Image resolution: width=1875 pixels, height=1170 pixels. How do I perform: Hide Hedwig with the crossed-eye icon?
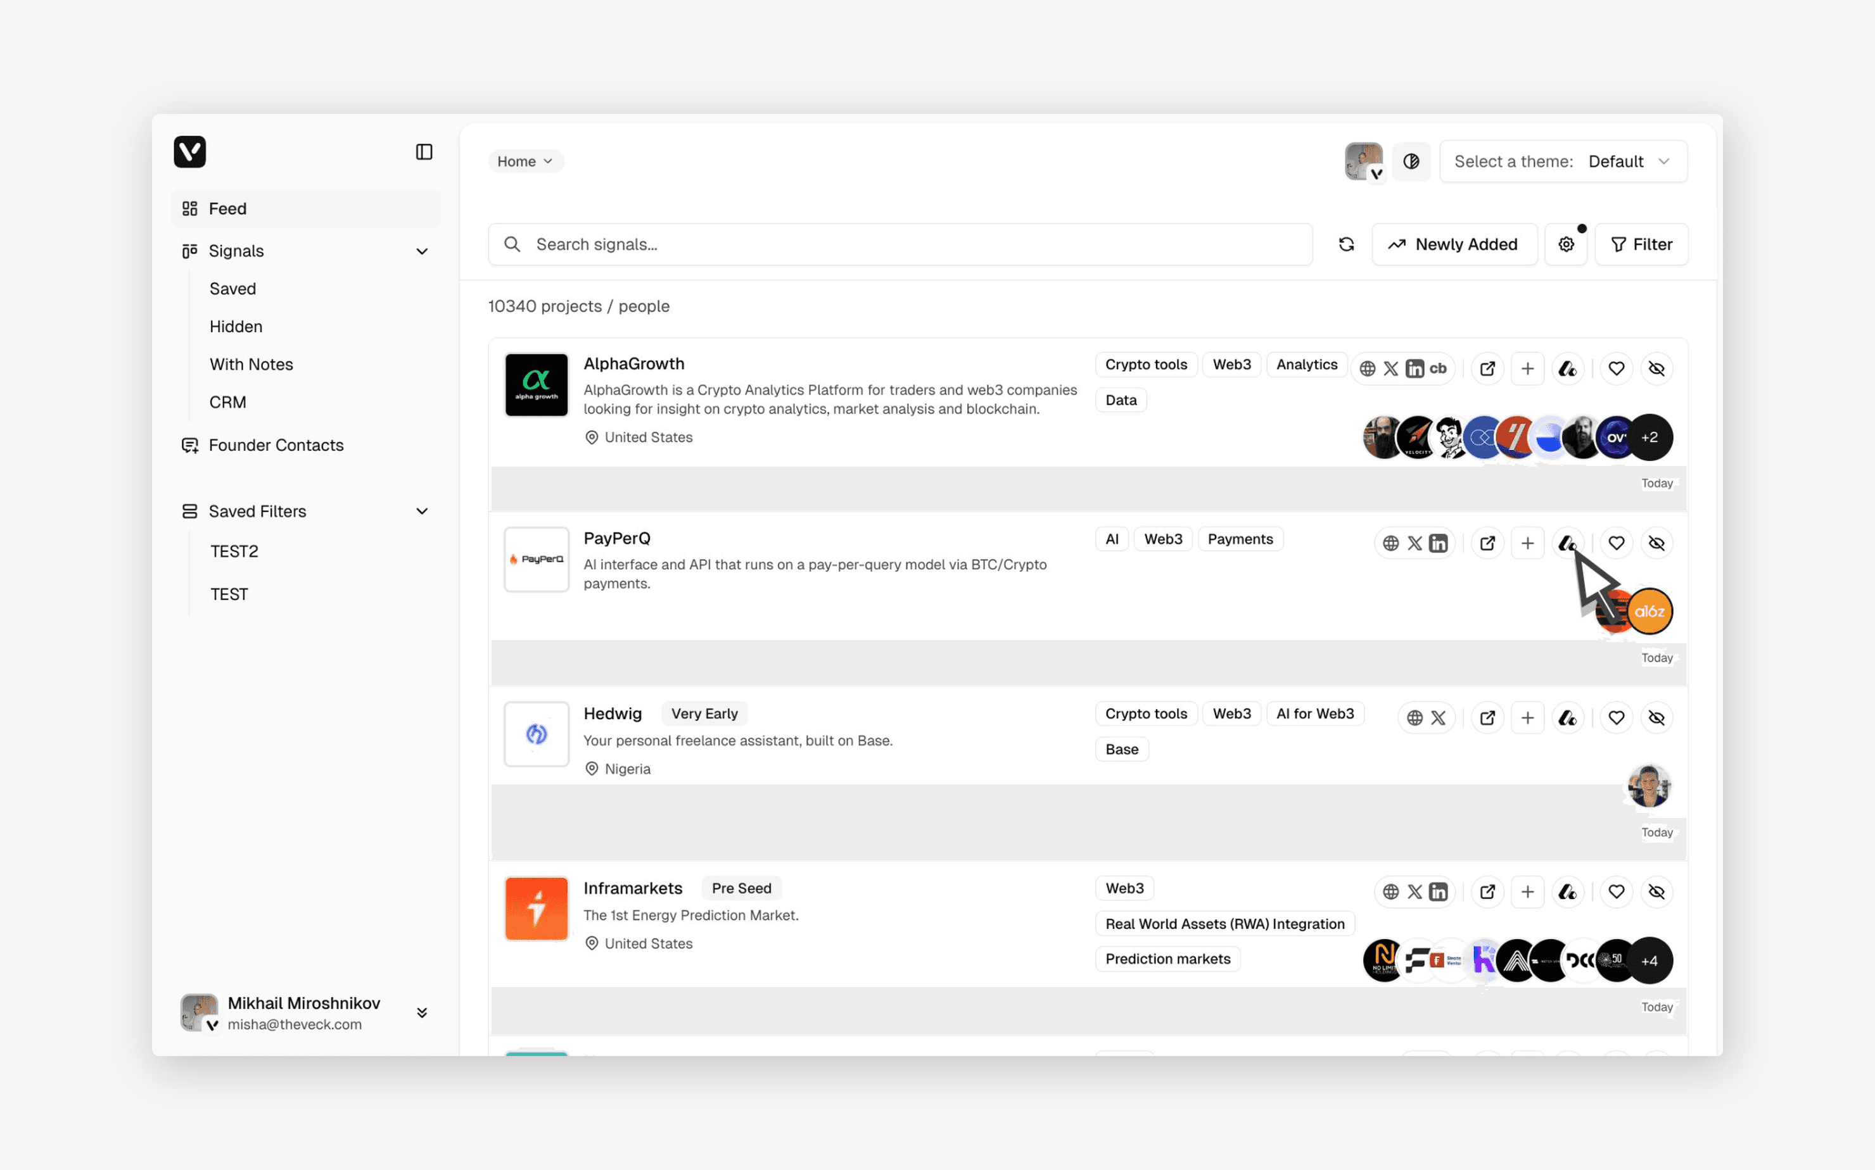(x=1656, y=718)
